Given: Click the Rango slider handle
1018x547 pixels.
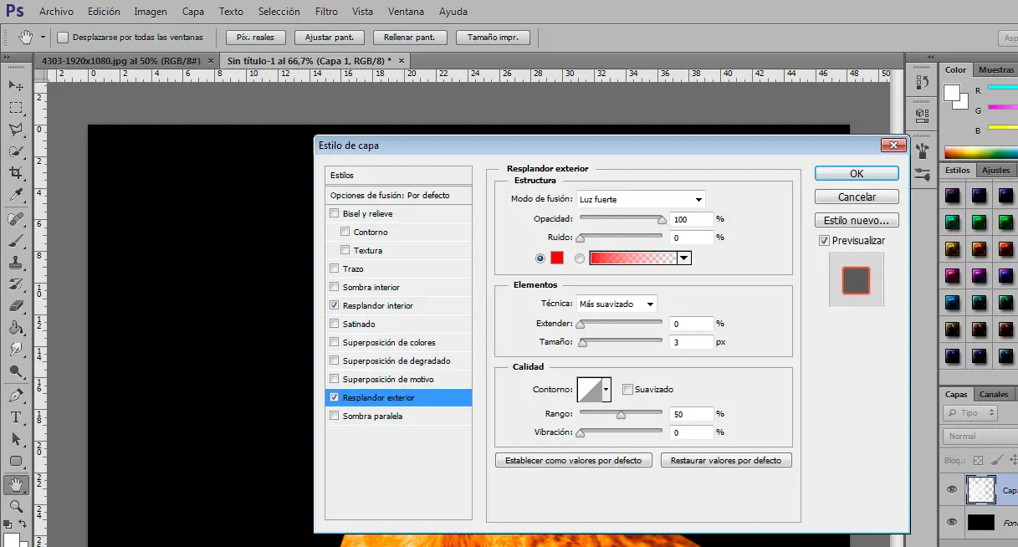Looking at the screenshot, I should [x=621, y=414].
